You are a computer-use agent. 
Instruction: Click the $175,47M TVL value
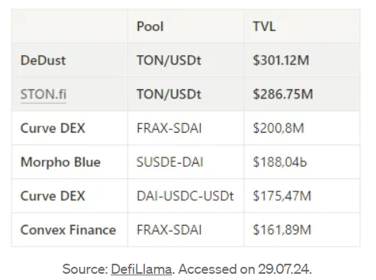[x=282, y=196]
